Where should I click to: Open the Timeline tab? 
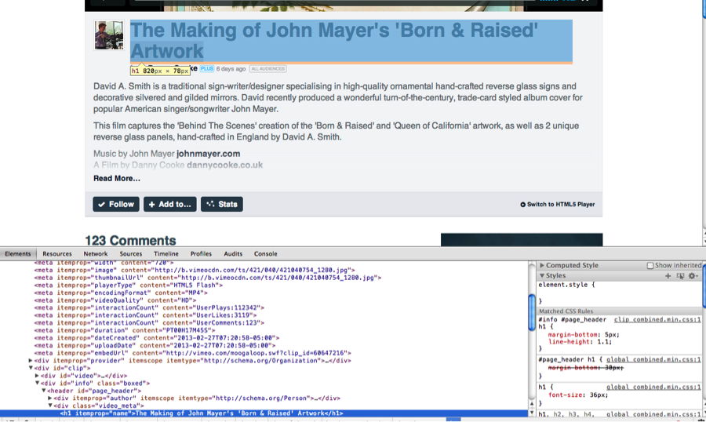(x=166, y=253)
